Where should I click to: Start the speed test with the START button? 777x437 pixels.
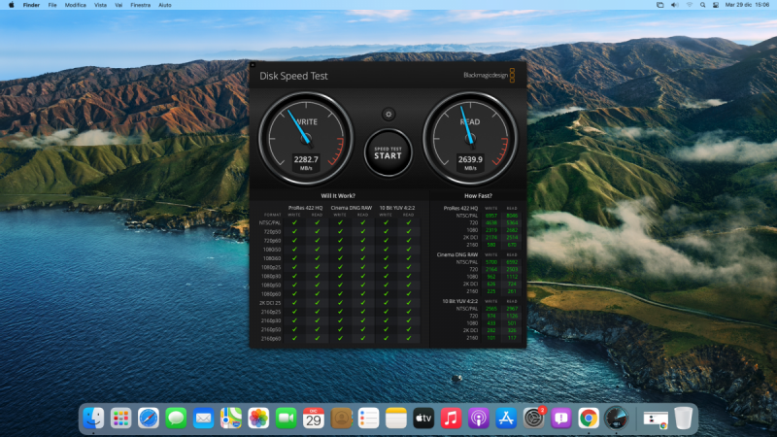pos(388,153)
